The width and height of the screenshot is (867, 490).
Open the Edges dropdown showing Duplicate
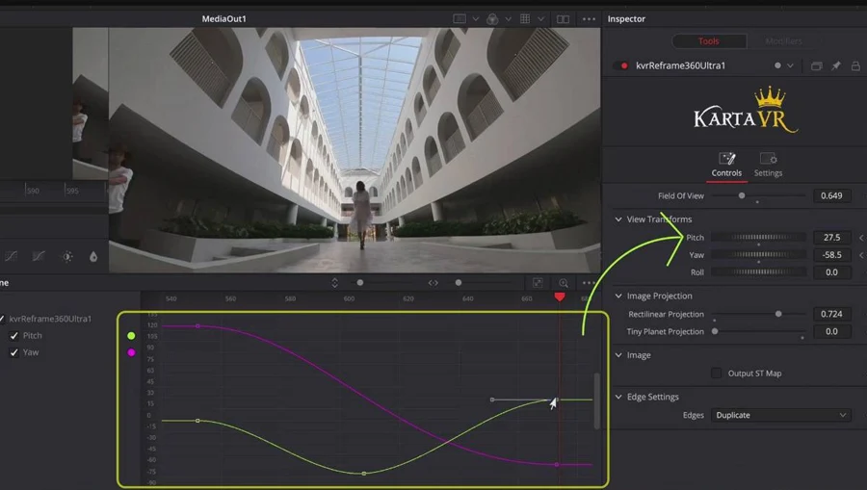pyautogui.click(x=780, y=416)
